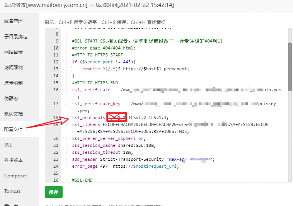Click the ssl_session_cache shared:SSL:10m; line
The image size is (293, 206).
(x=114, y=145)
